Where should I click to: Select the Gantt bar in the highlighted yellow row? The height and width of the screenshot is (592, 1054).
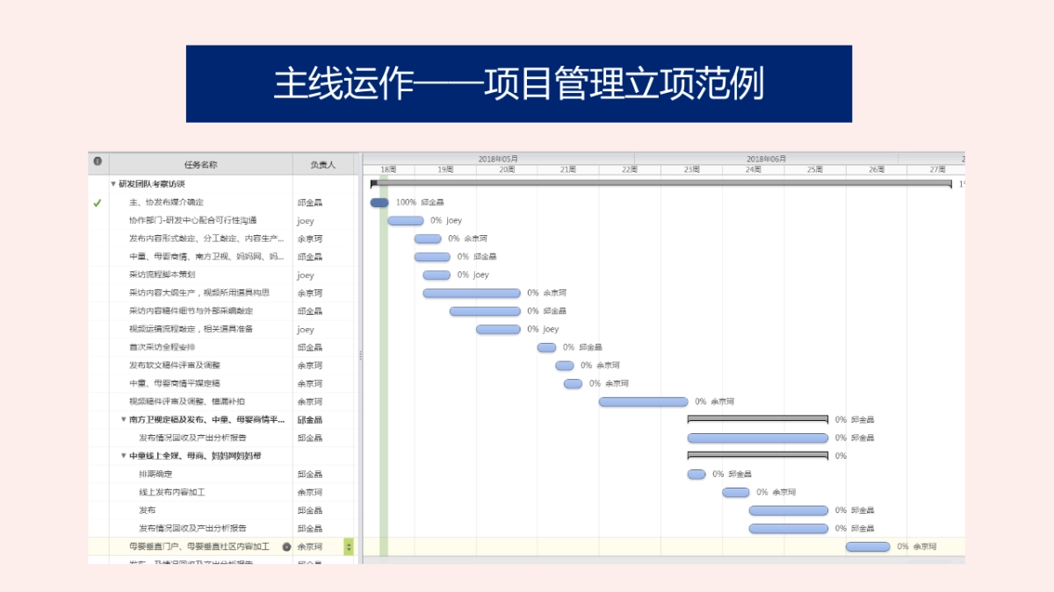pyautogui.click(x=867, y=546)
